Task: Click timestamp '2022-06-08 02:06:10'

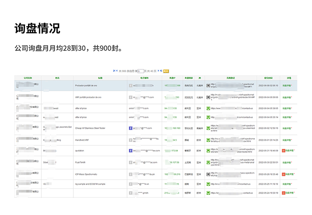Action: click(268, 85)
